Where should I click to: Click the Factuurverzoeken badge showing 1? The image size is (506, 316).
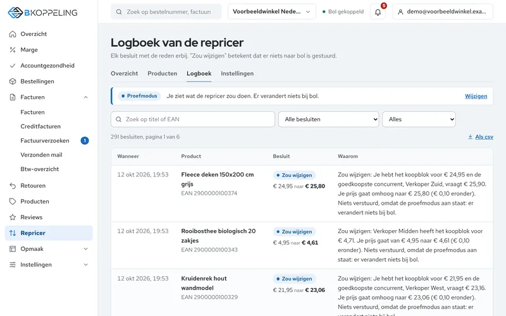[85, 140]
